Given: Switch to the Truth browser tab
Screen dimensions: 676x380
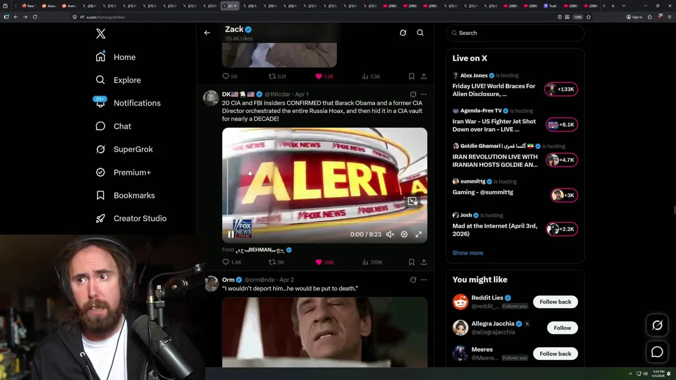Looking at the screenshot, I should [550, 6].
